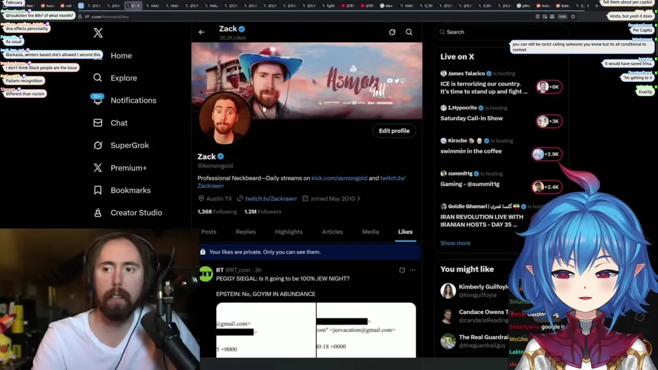The height and width of the screenshot is (370, 658).
Task: Open the Explore page
Action: pyautogui.click(x=124, y=78)
